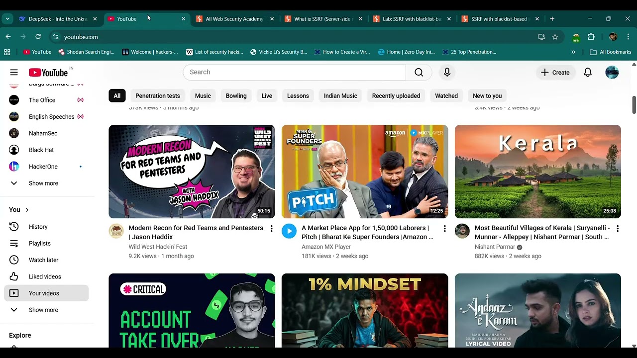The image size is (637, 358).
Task: Select the Music filter chip
Action: 203,96
